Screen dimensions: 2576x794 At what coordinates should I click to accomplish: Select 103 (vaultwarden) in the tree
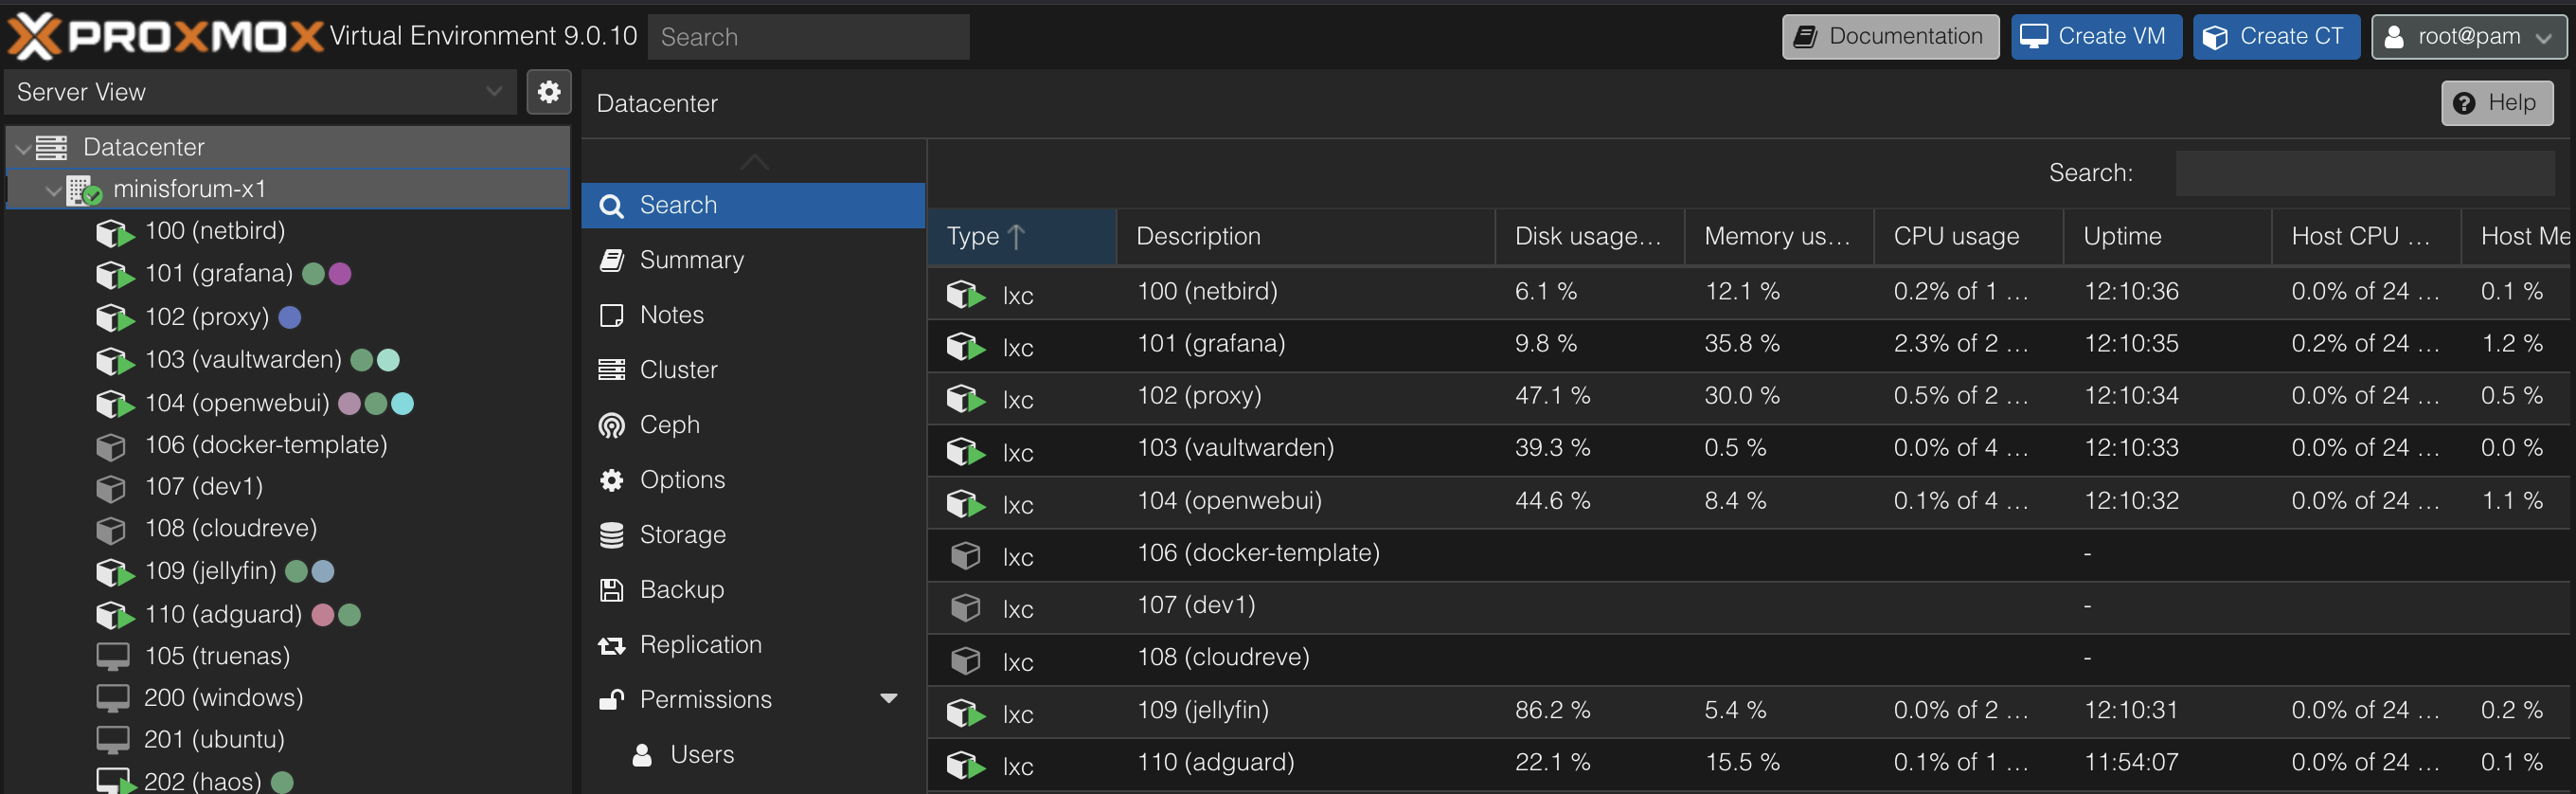click(243, 359)
